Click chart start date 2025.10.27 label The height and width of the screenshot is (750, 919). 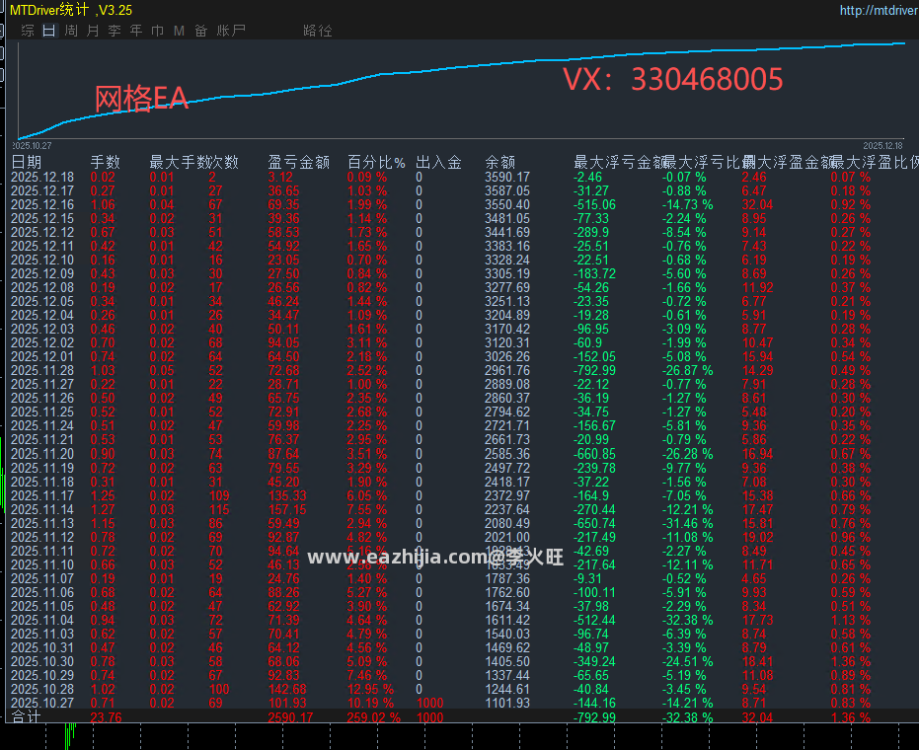tap(33, 145)
